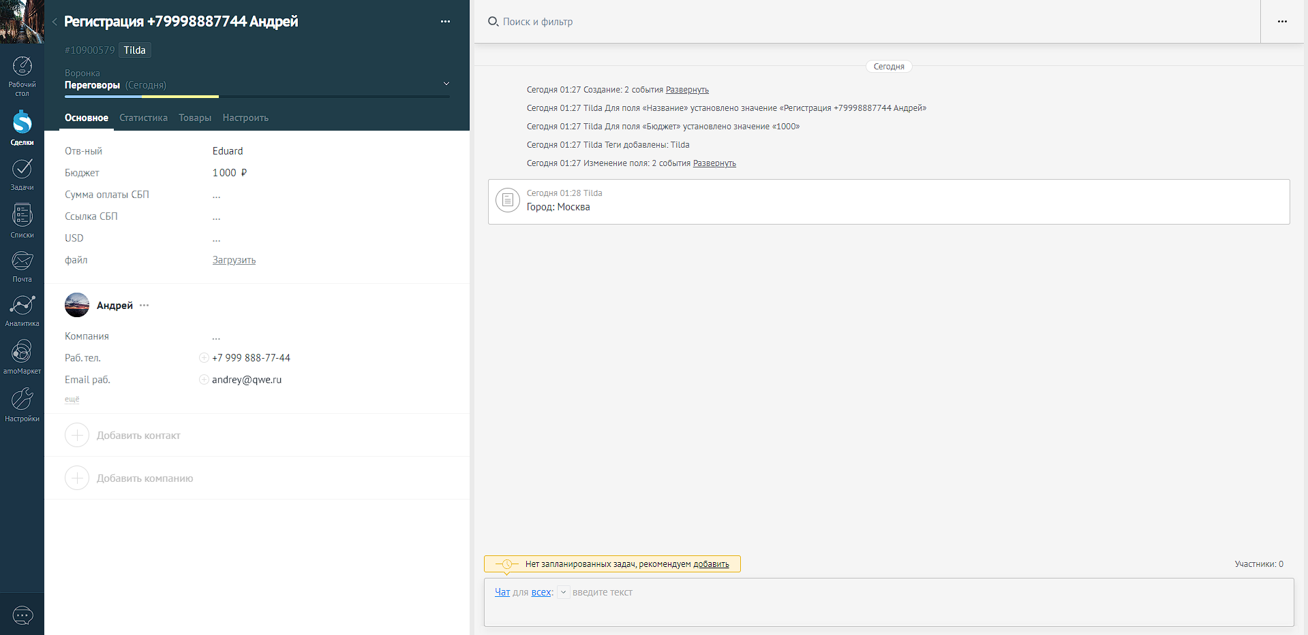Click добавить link to add a task
1308x635 pixels.
[x=711, y=564]
